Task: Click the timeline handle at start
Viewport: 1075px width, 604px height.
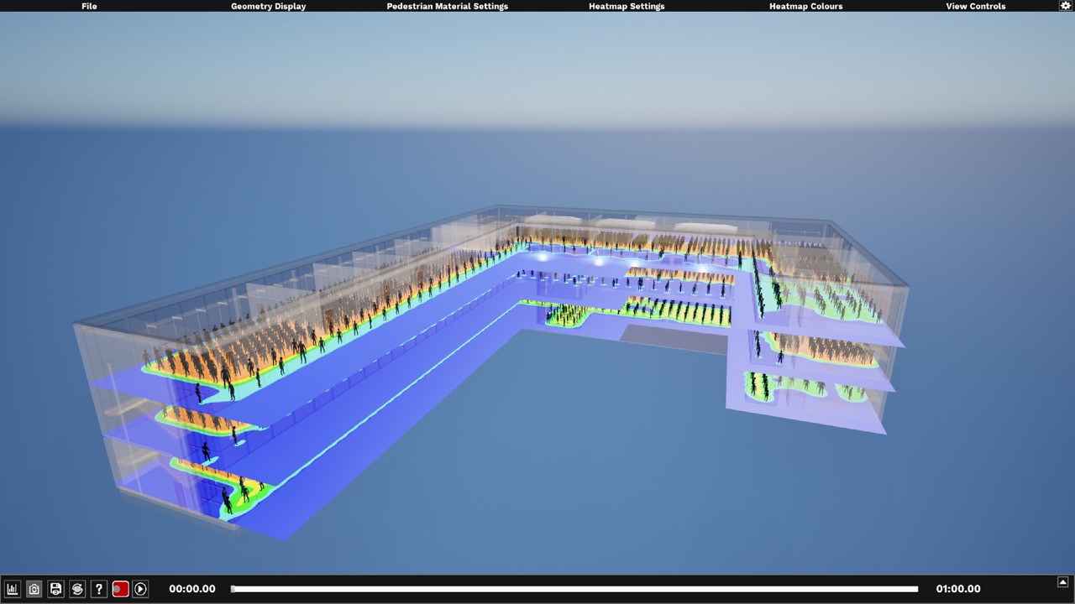Action: [x=234, y=589]
